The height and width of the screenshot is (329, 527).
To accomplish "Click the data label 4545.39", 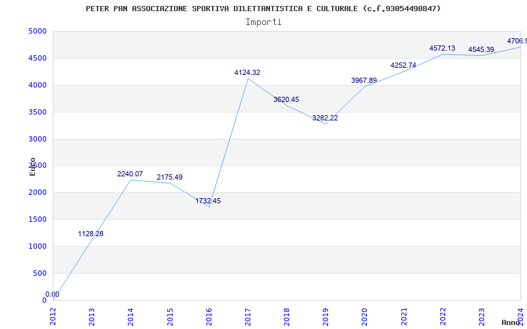I will click(482, 50).
